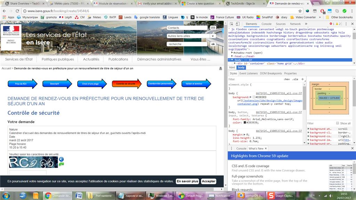Viewport: 356px width, 200px height.
Task: Bookmark this page with the star icon
Action: (x=300, y=11)
